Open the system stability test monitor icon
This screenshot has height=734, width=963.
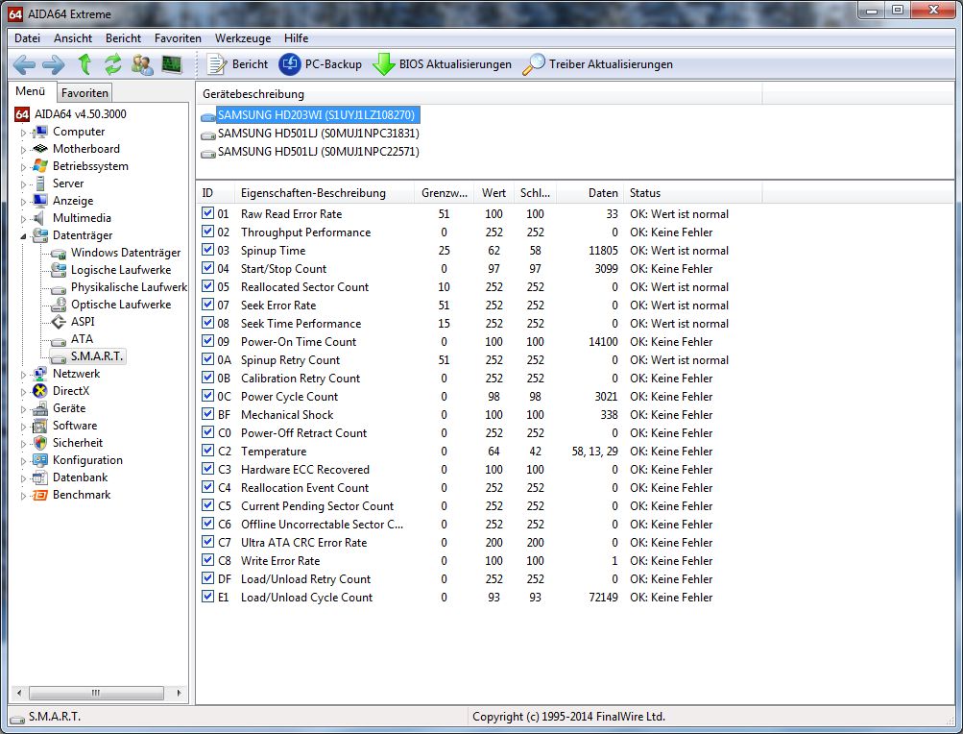click(x=172, y=64)
